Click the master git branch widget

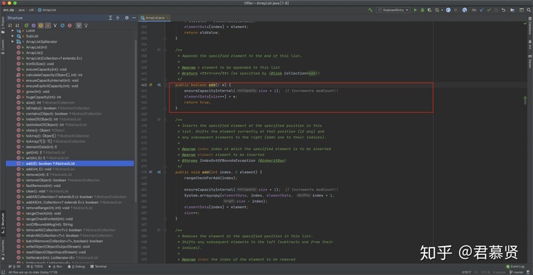point(517,272)
